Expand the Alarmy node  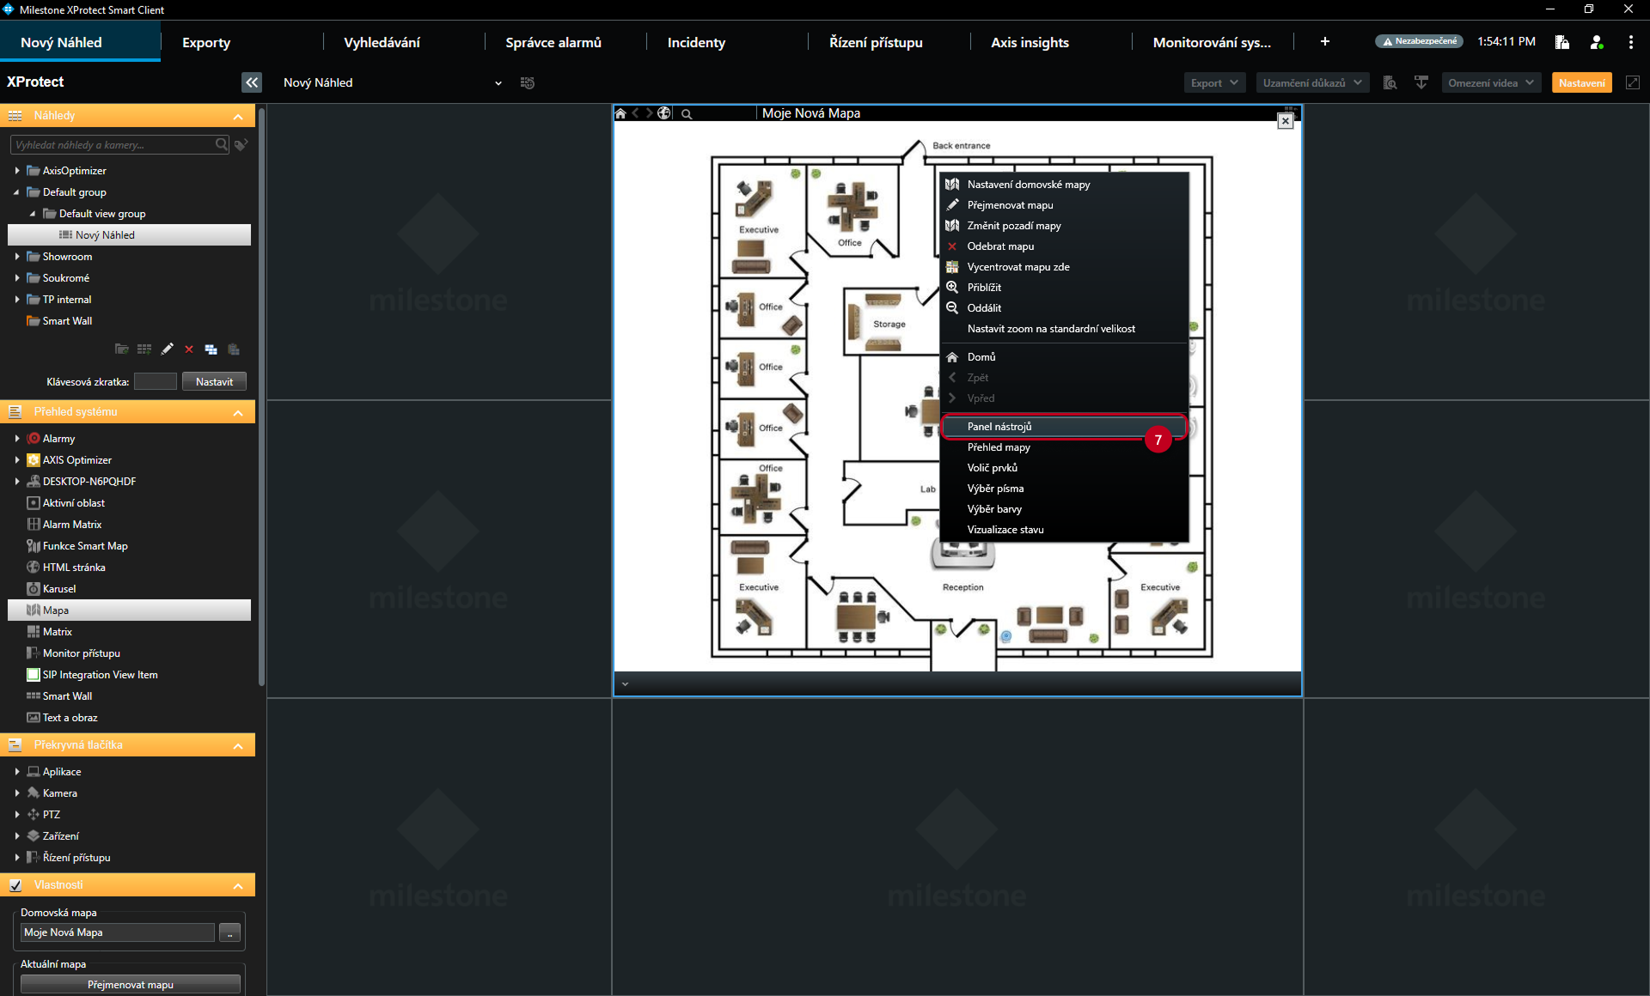click(x=16, y=438)
